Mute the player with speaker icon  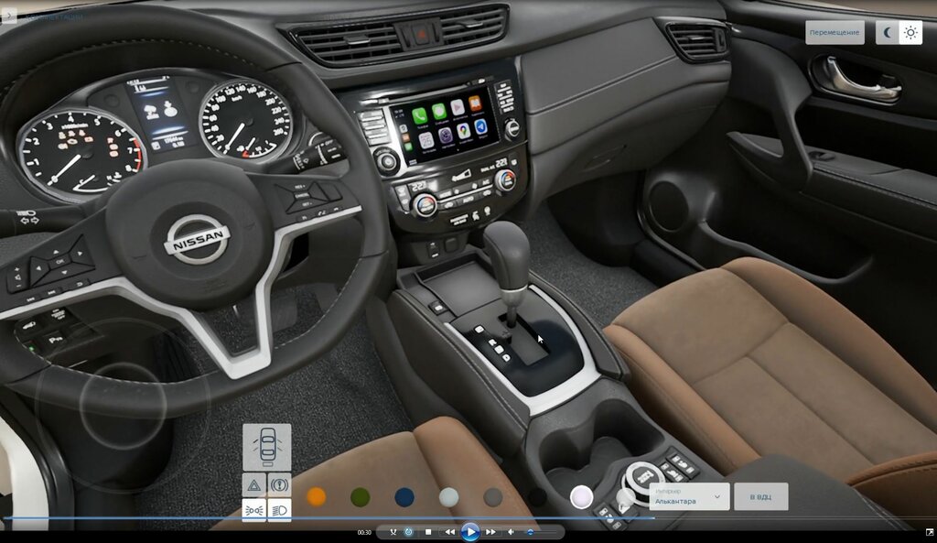click(511, 532)
